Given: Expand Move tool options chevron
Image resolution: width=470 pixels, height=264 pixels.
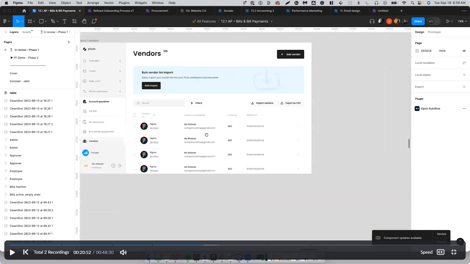Looking at the screenshot, I should [x=22, y=21].
